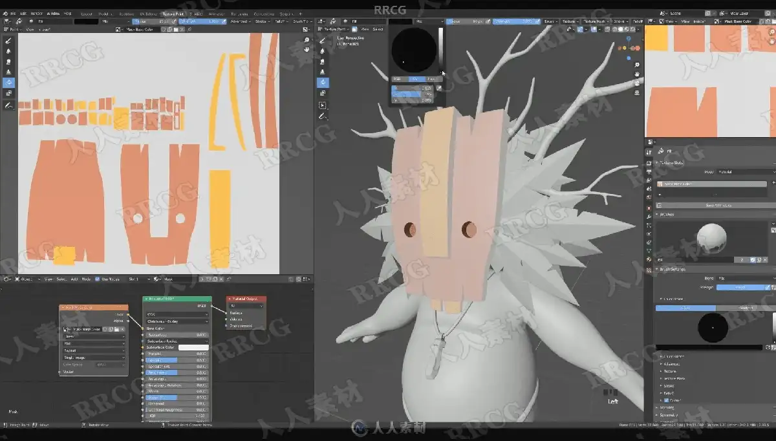Toggle strength pen pressure in the top toolbar

click(x=224, y=21)
